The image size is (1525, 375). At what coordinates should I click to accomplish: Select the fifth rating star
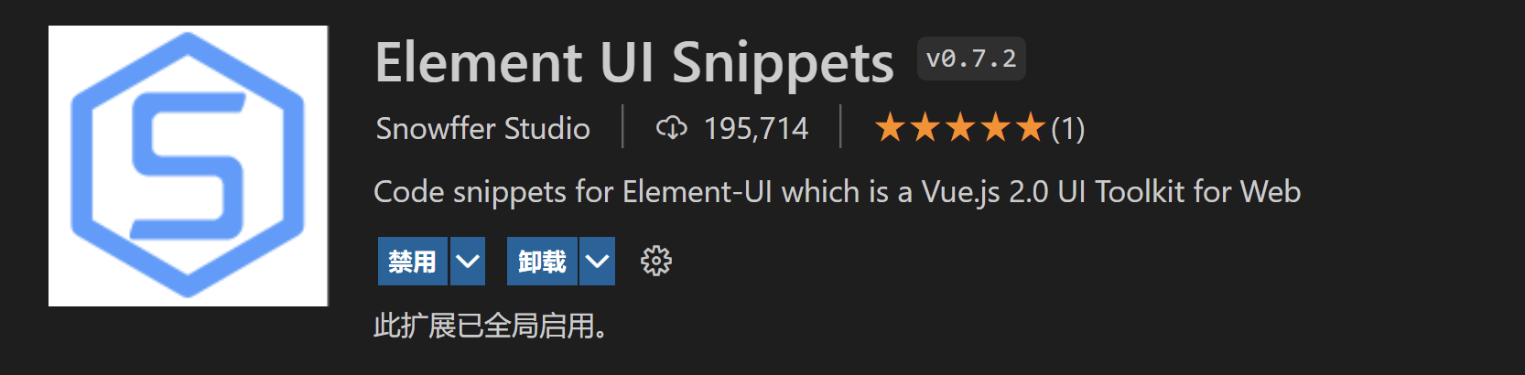(x=1030, y=128)
